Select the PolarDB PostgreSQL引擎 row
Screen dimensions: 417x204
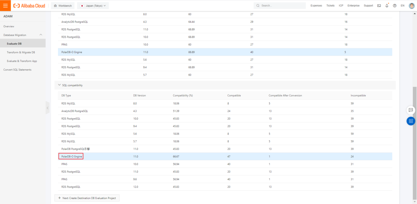pos(225,149)
